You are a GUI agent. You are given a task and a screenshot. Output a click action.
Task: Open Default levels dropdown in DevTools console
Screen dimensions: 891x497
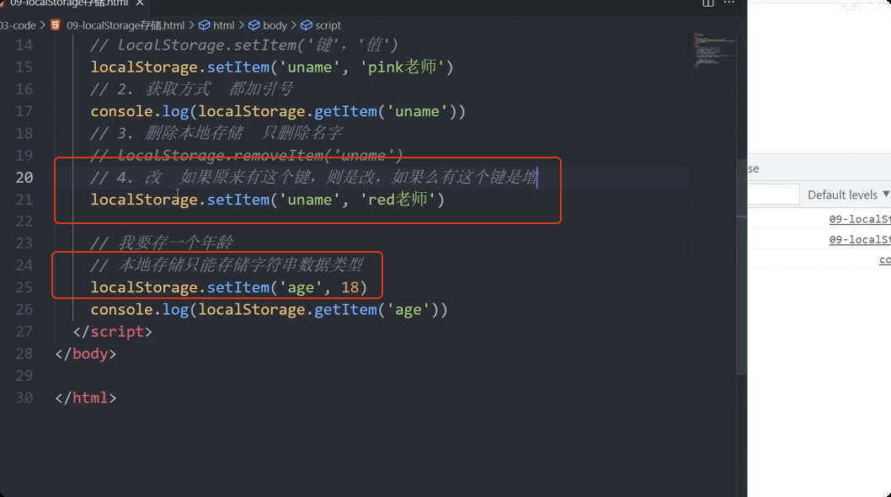click(848, 195)
